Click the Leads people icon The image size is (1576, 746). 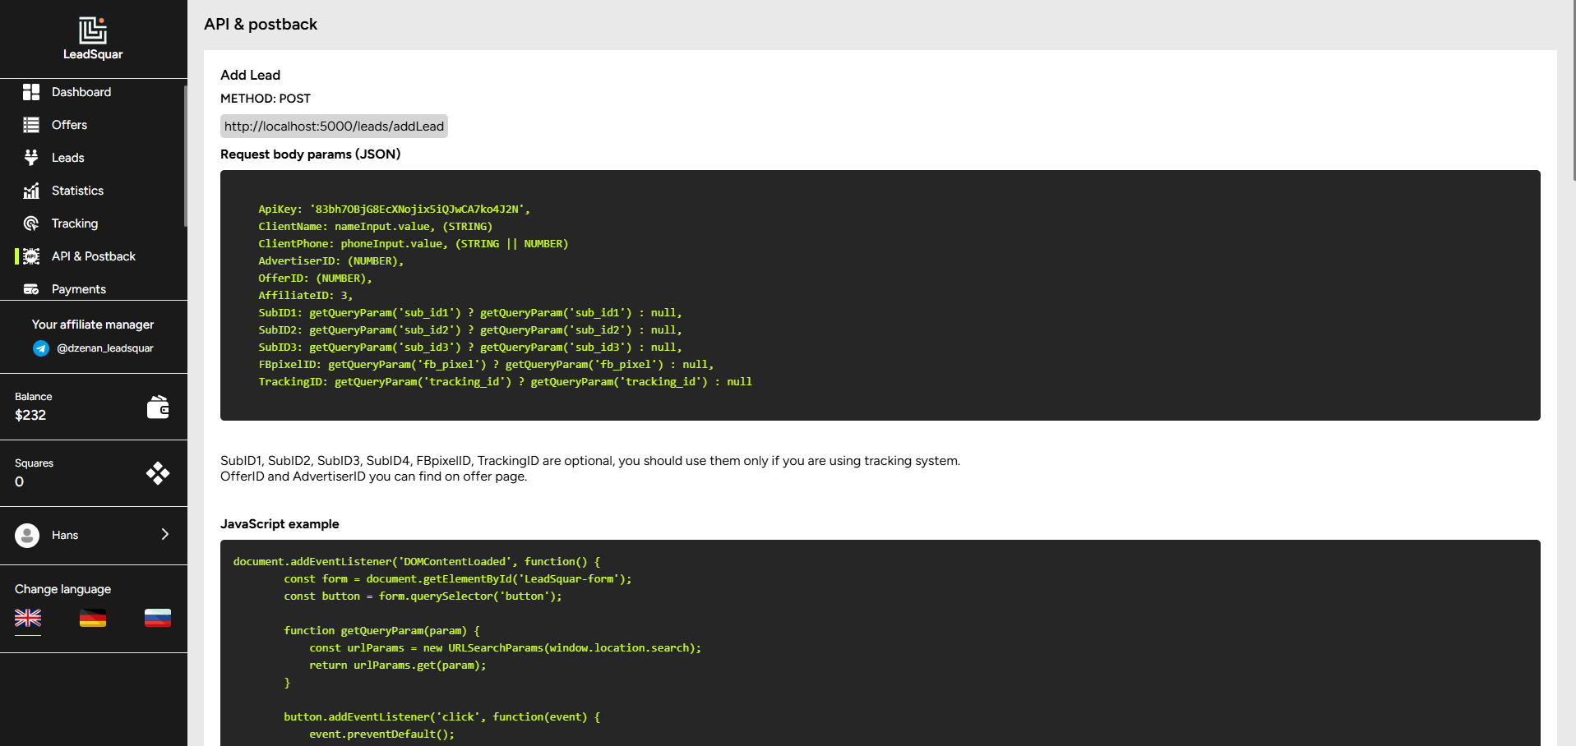pos(31,158)
